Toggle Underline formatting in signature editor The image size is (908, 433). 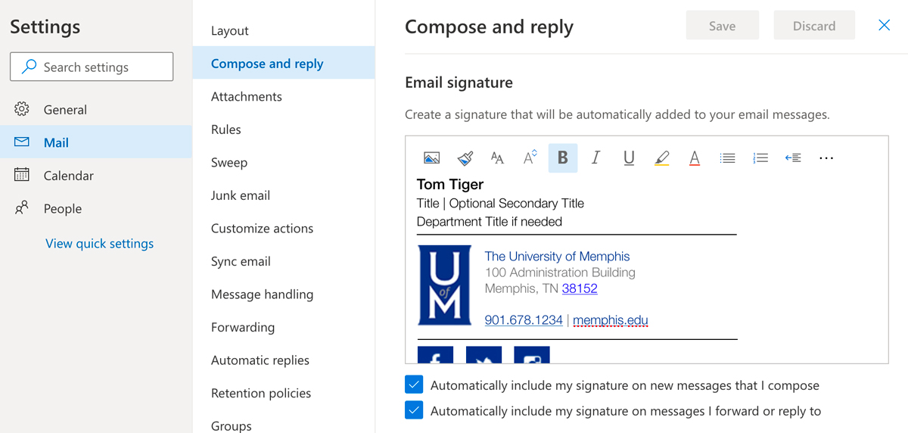point(629,158)
